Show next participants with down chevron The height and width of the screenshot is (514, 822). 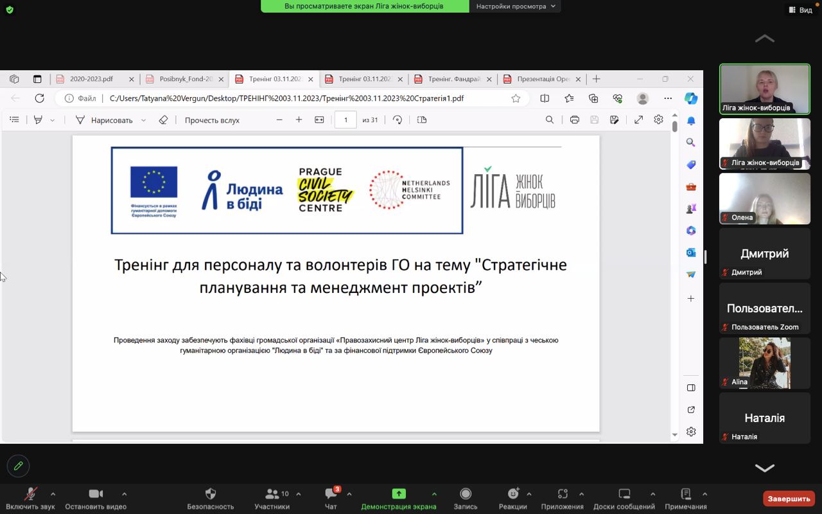[x=764, y=468]
